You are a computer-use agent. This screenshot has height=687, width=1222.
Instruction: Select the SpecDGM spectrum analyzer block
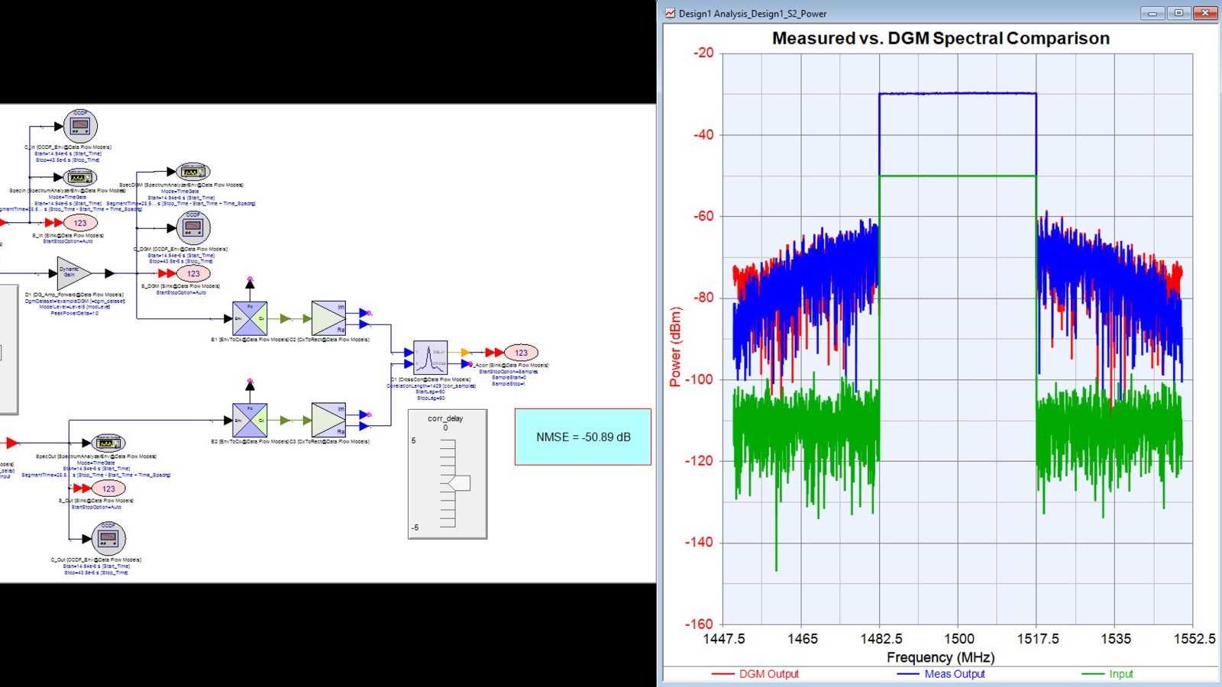coord(193,172)
